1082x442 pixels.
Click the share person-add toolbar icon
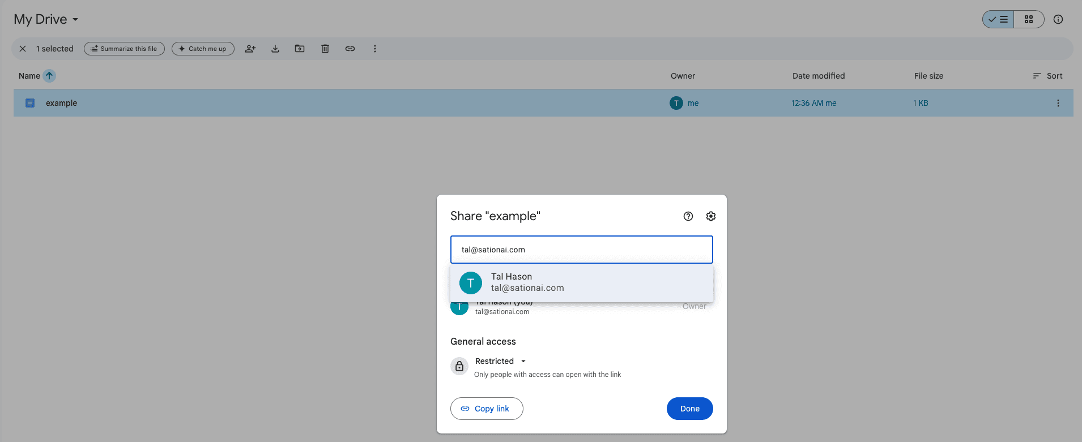click(x=250, y=49)
